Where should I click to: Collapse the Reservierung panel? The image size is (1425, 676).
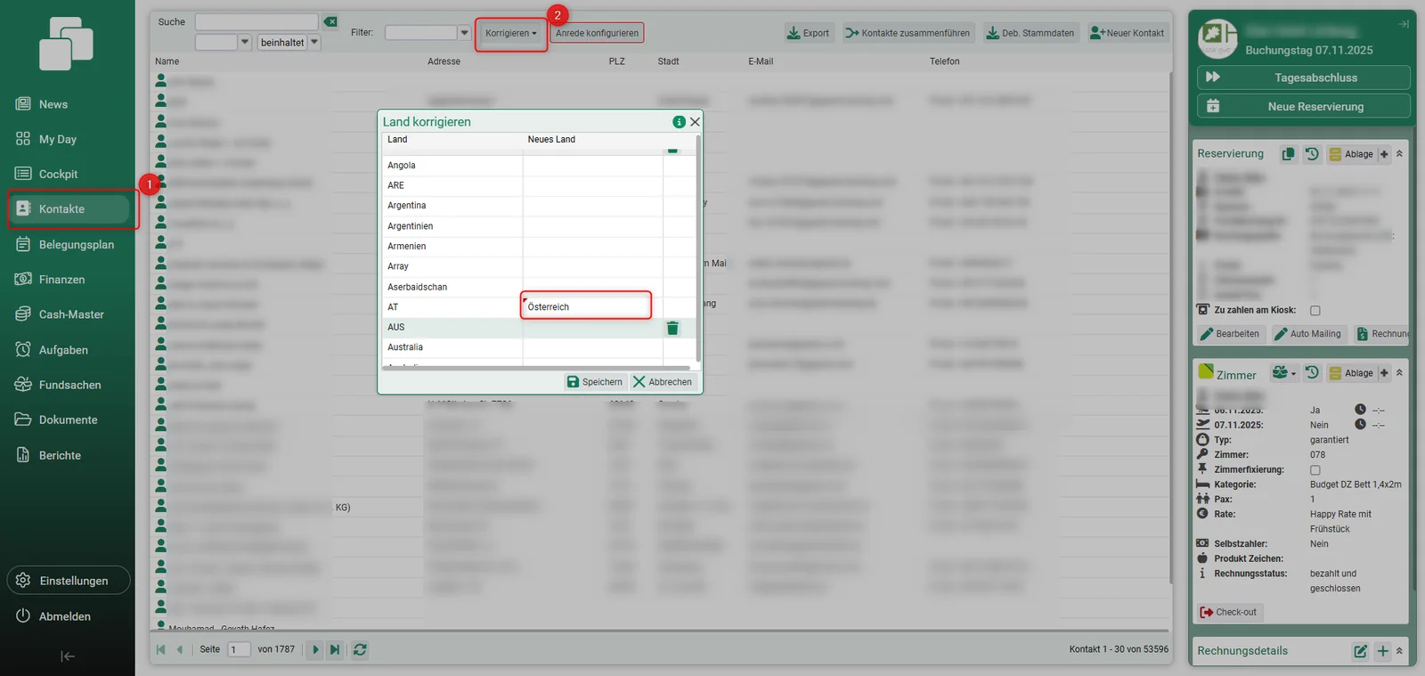point(1399,154)
